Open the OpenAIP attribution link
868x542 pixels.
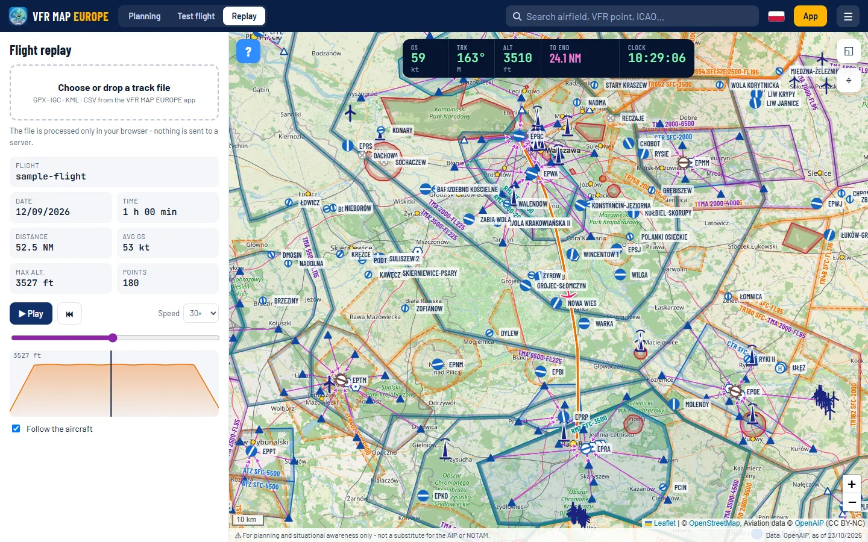coord(809,523)
